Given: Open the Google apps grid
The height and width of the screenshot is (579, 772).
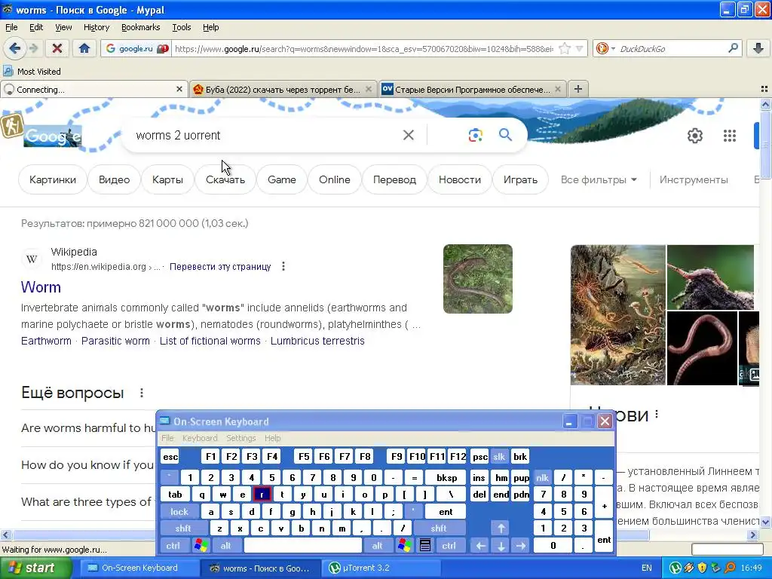Looking at the screenshot, I should [x=730, y=136].
